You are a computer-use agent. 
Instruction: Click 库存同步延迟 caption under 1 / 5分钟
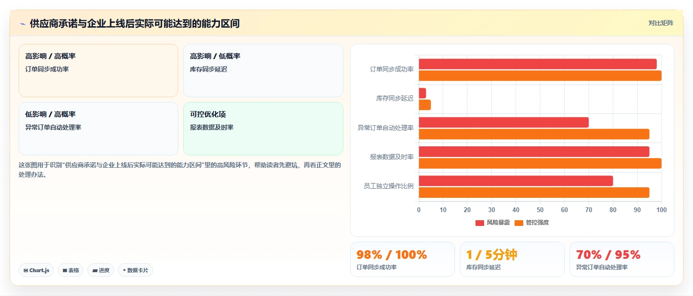483,267
